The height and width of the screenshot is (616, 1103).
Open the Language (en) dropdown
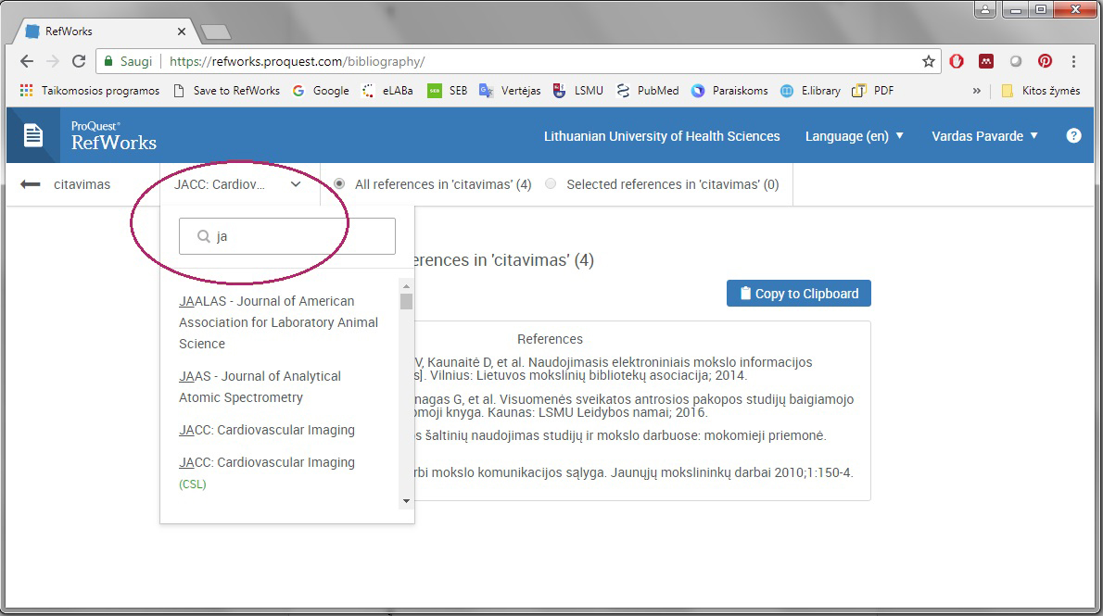pos(854,136)
